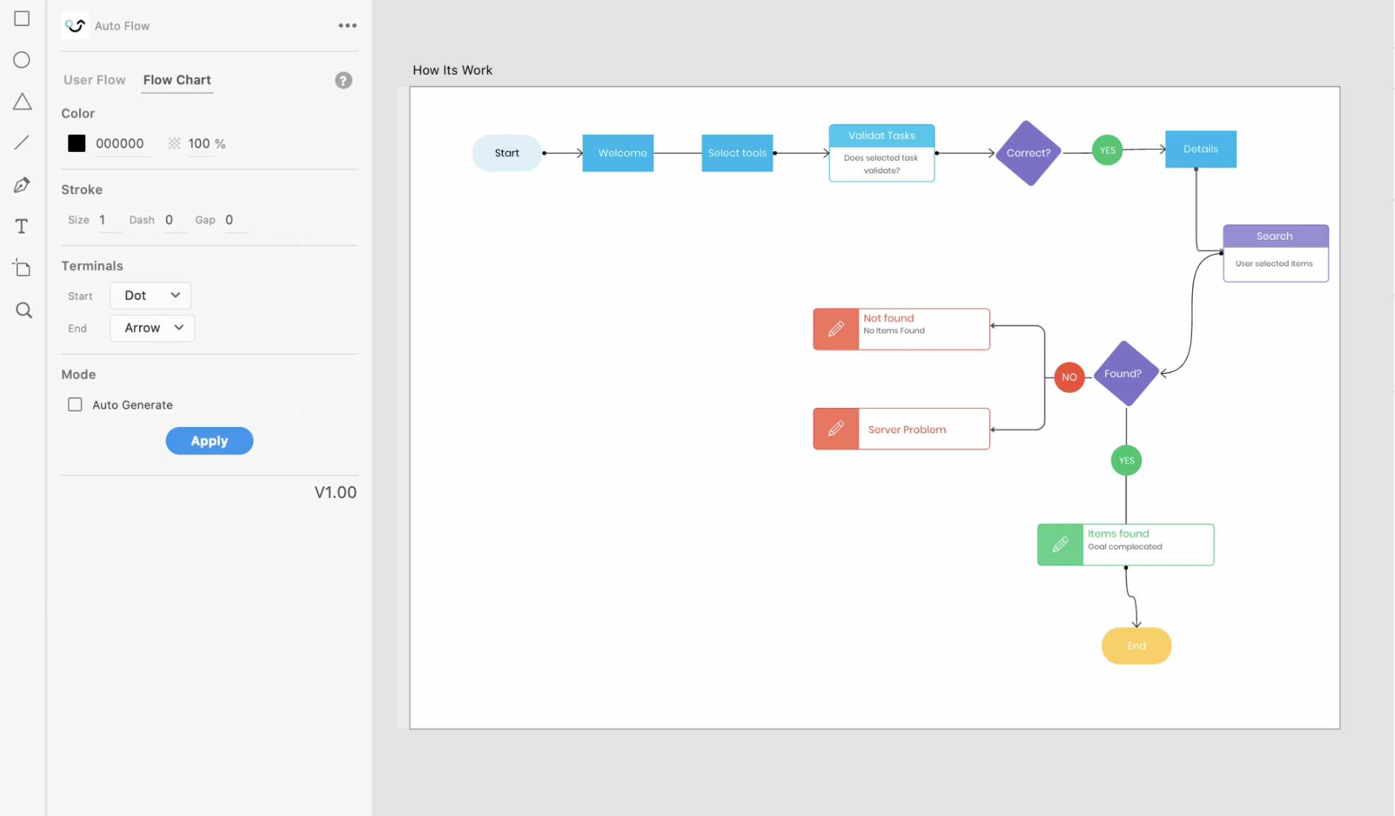Click pencil icon on Items found card

(1060, 544)
